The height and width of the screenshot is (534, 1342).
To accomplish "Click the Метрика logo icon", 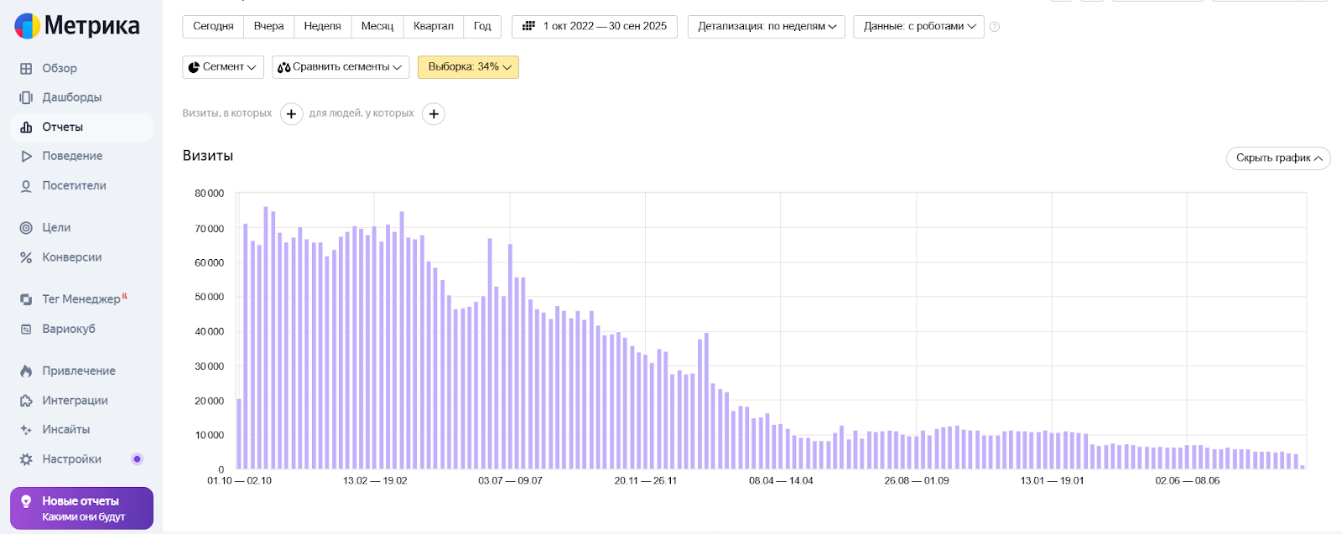I will (27, 26).
